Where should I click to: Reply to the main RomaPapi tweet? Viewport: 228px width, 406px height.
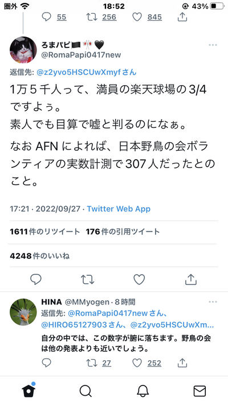(x=36, y=279)
